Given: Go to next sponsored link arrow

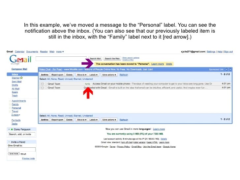Looking at the screenshot, I should pos(230,70).
